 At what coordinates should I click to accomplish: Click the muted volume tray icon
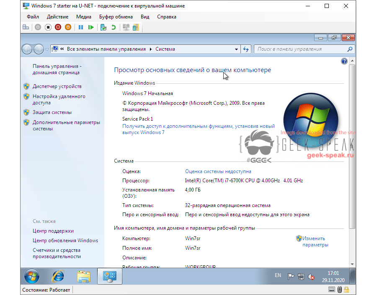click(311, 277)
